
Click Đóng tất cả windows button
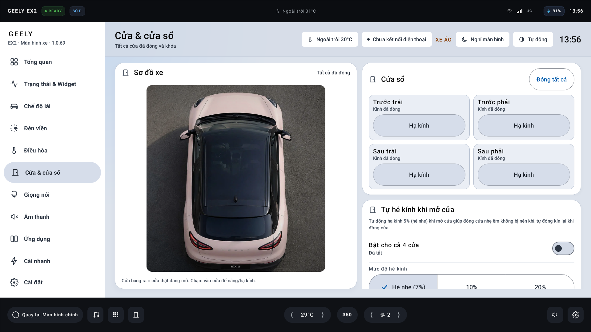click(552, 79)
